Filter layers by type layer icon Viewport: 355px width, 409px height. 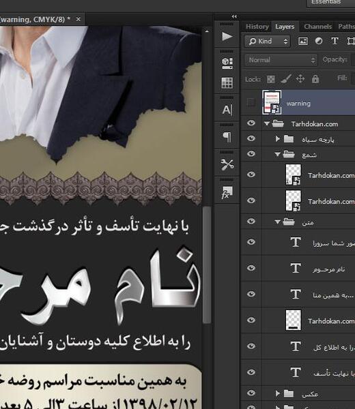[335, 41]
